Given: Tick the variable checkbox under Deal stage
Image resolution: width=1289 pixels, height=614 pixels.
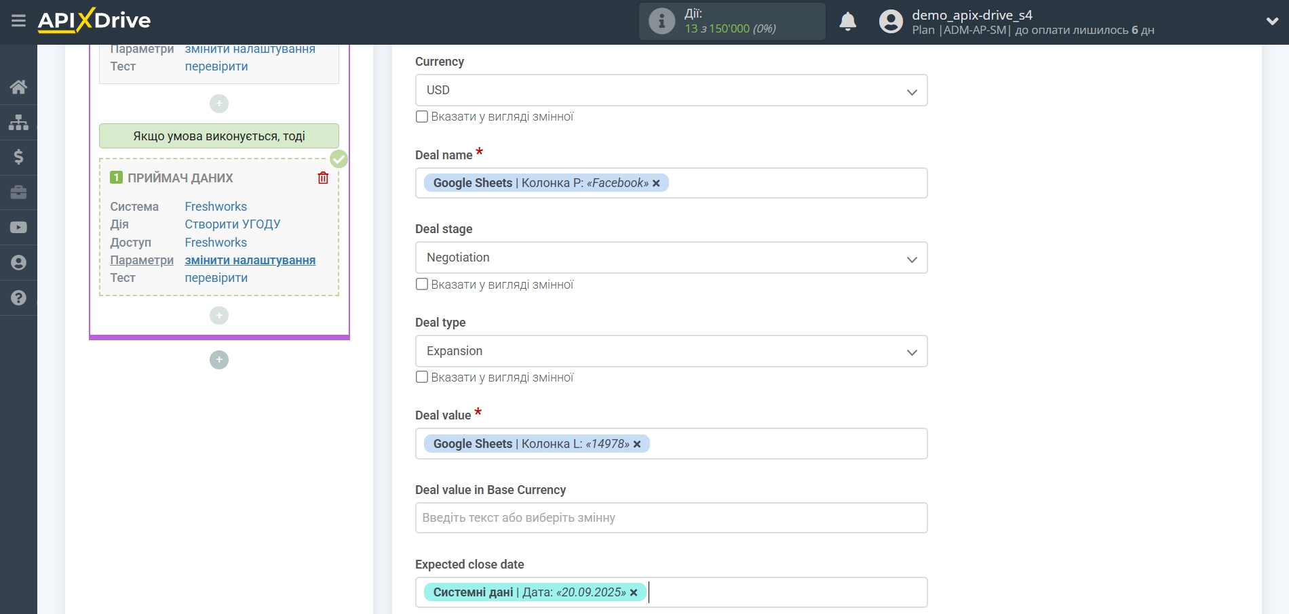Looking at the screenshot, I should click(422, 285).
